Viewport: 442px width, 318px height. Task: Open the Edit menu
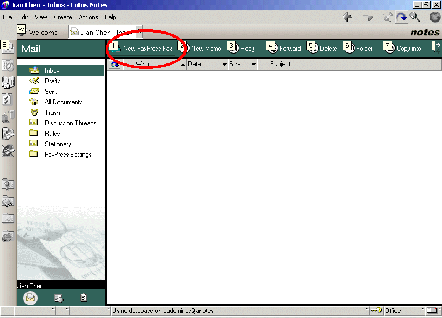(23, 18)
